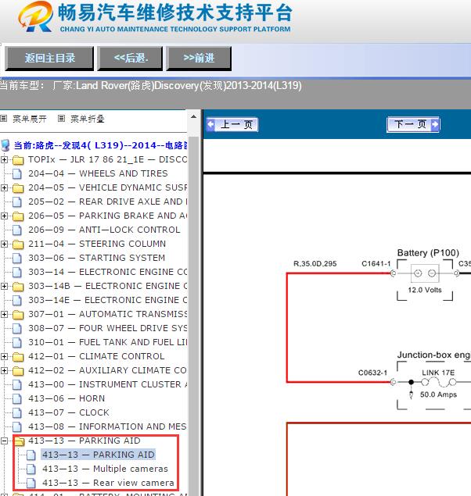Screen dimensions: 471x496
Task: Collapse the 413-13 PARKING AID folder
Action: click(4, 441)
